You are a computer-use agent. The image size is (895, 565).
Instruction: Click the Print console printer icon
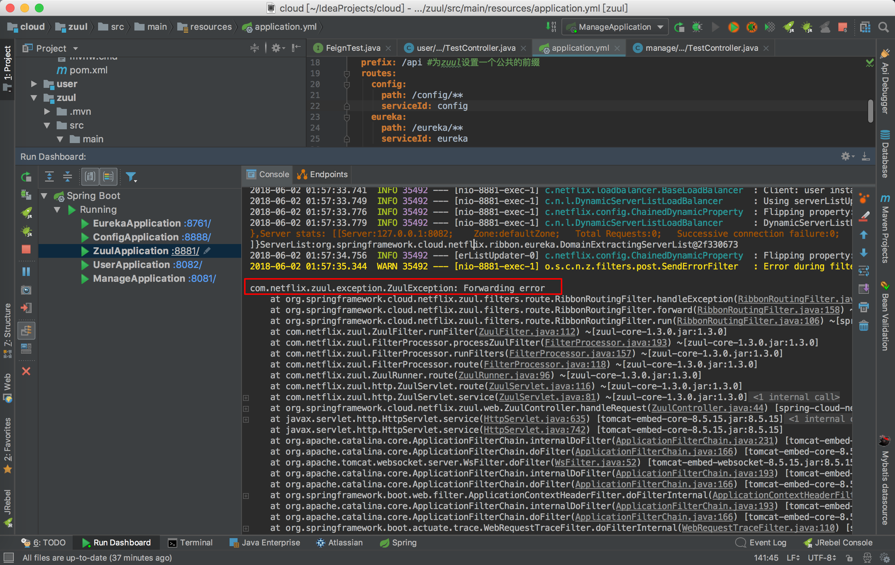pos(863,307)
